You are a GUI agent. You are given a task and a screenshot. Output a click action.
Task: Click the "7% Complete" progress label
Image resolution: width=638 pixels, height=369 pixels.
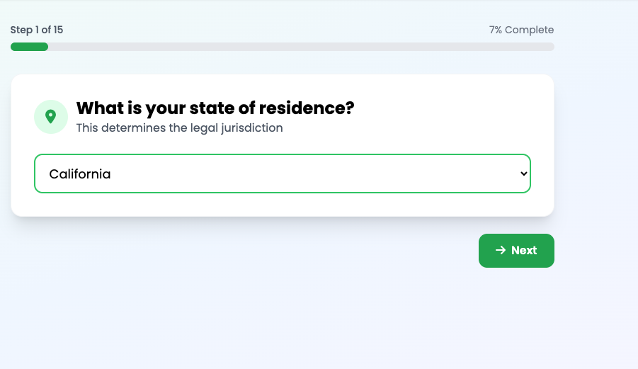click(x=521, y=30)
